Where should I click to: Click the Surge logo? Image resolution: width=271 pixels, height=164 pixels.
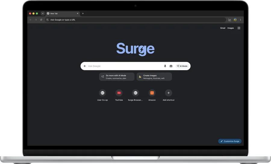coord(135,49)
